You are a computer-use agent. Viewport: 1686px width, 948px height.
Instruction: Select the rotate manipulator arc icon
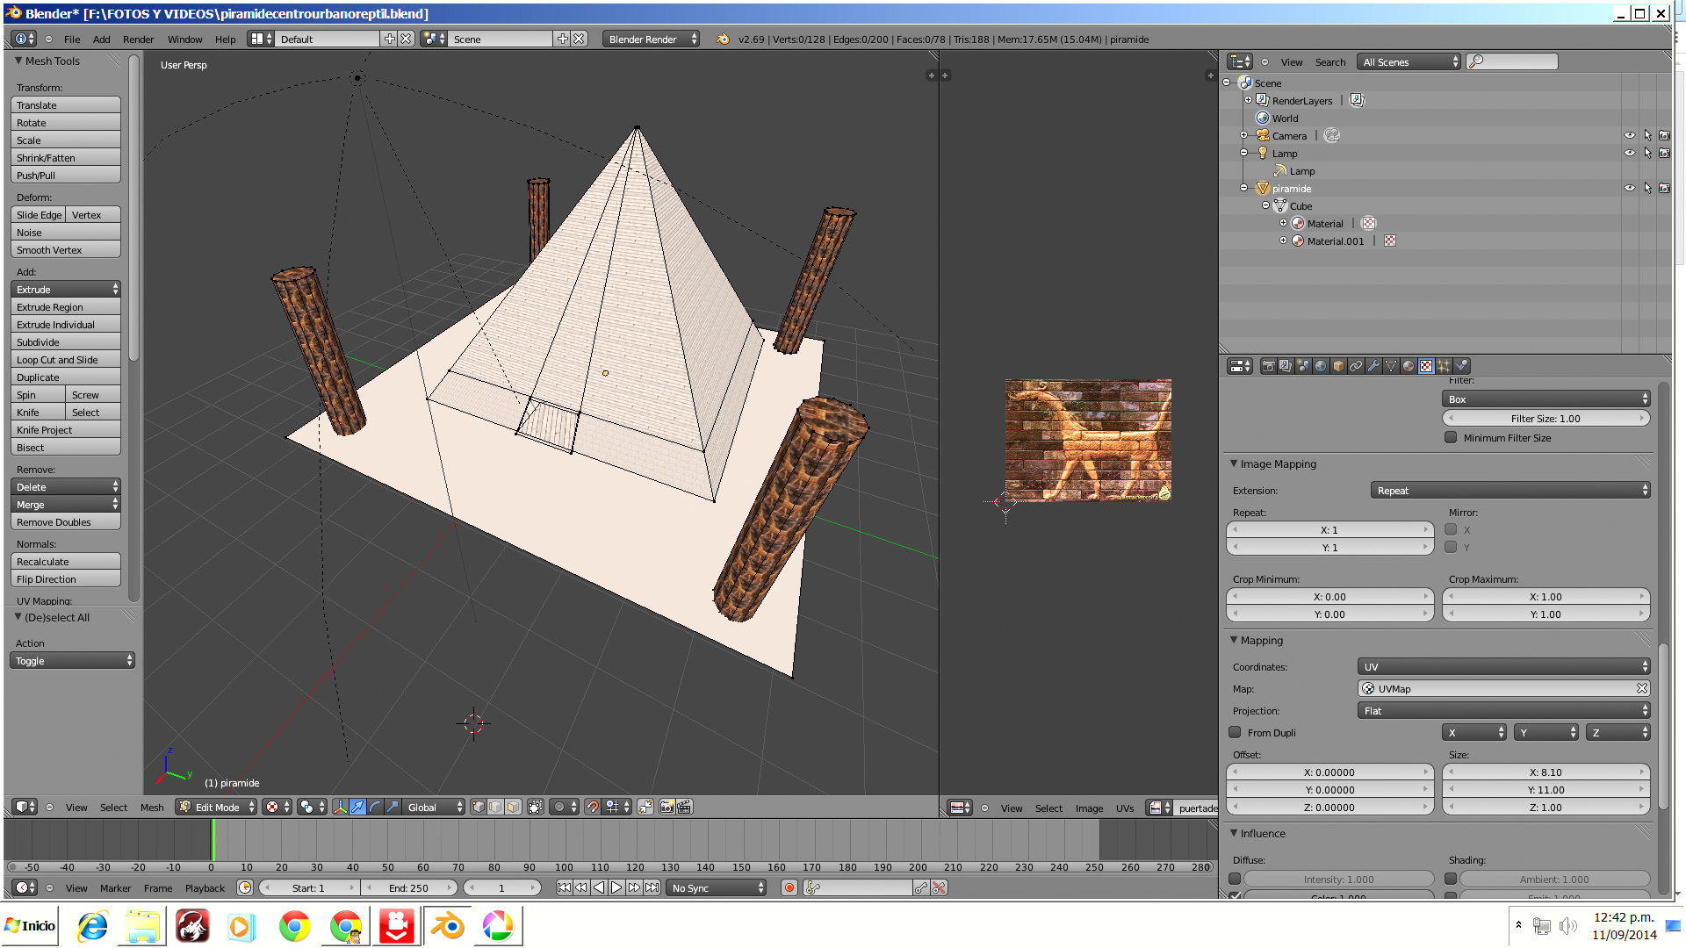[375, 808]
